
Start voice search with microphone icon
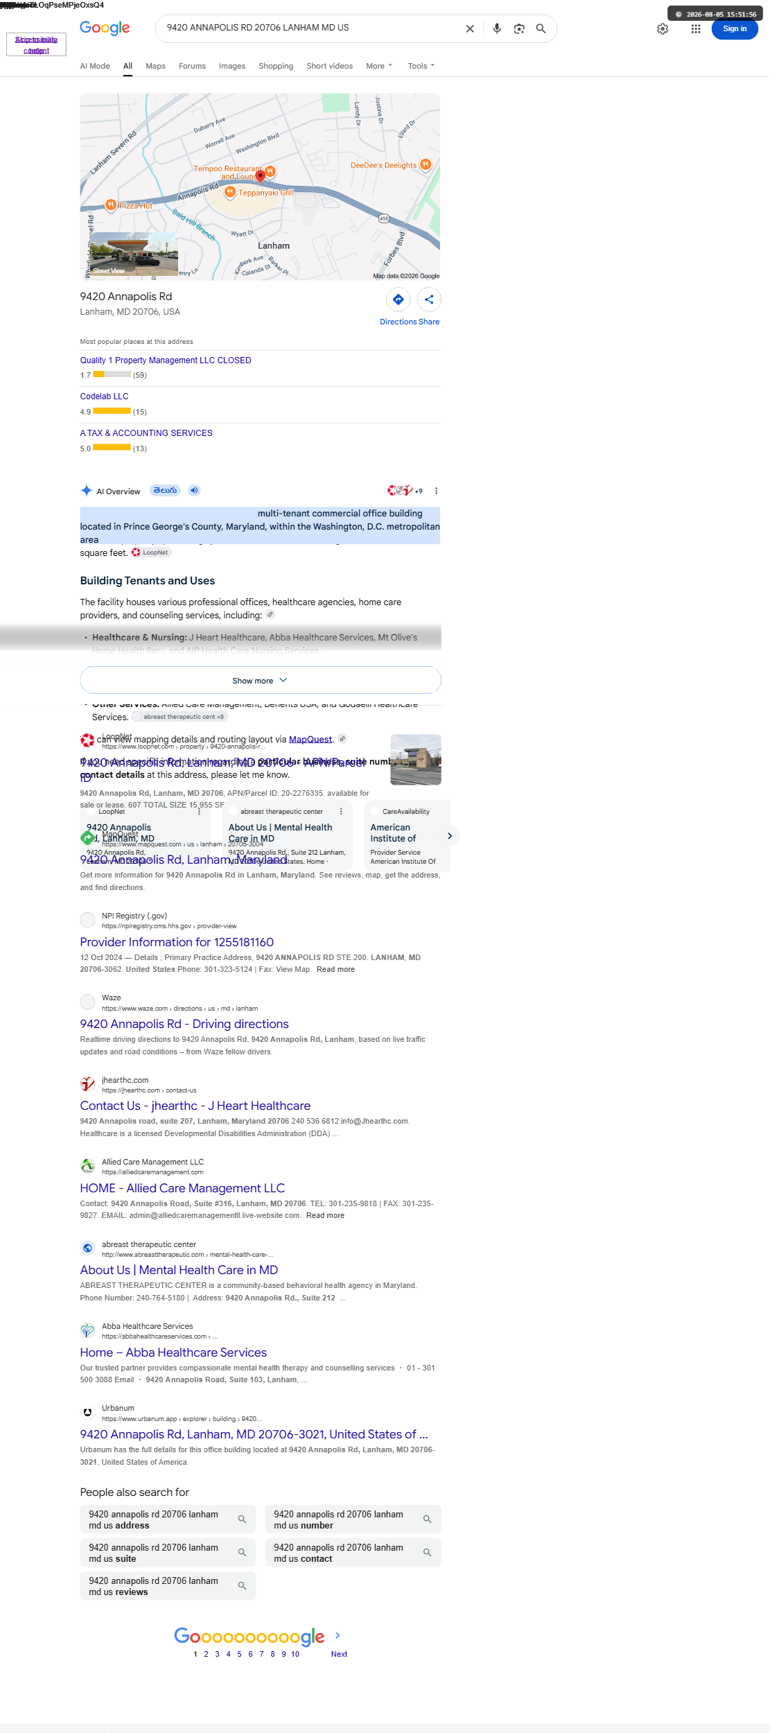pos(497,28)
